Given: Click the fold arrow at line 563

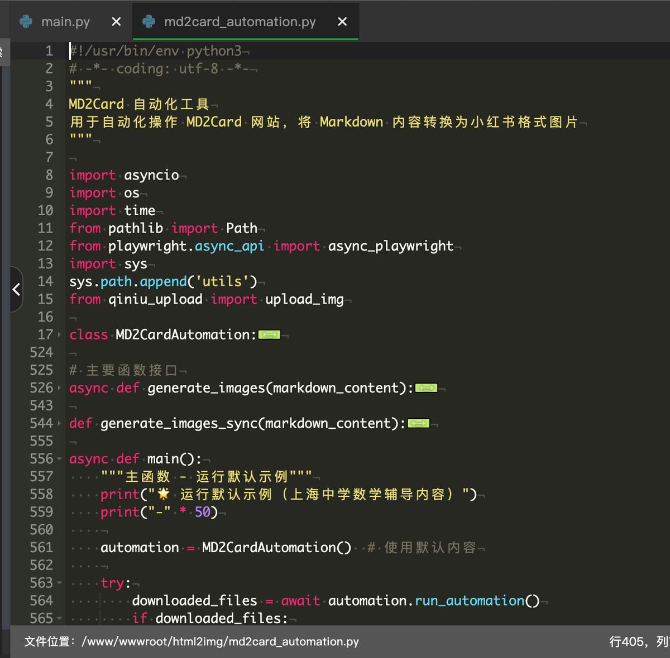Looking at the screenshot, I should [x=59, y=583].
